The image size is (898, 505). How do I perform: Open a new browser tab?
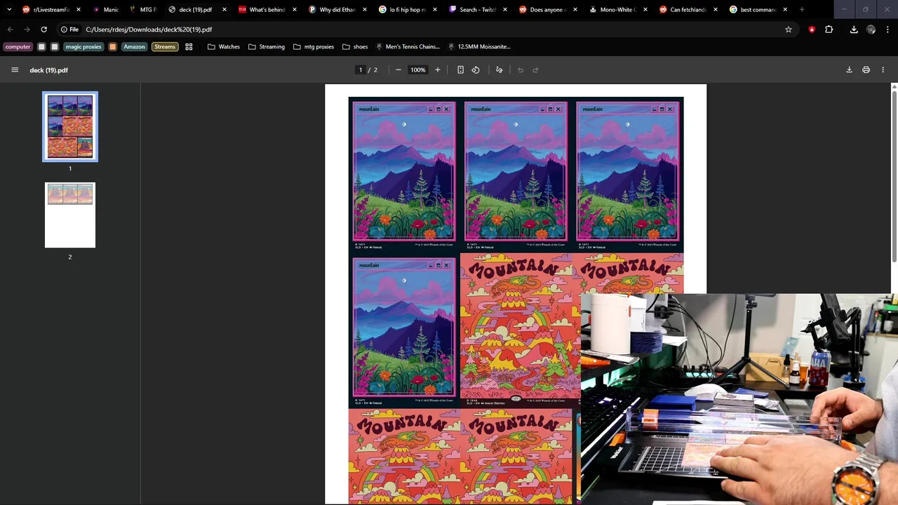coord(802,10)
